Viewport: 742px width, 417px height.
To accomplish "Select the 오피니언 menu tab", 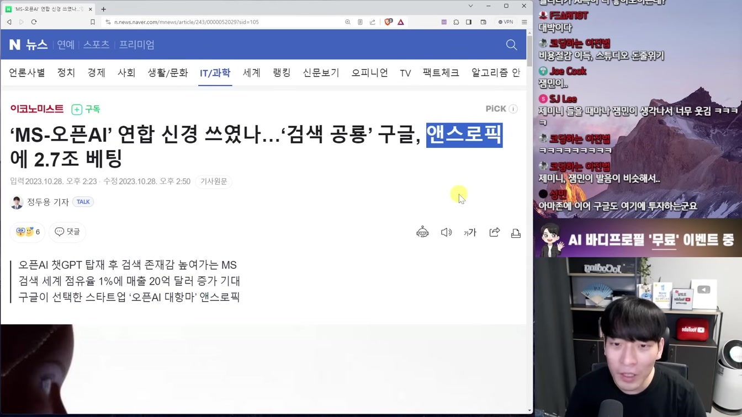I will [x=370, y=73].
